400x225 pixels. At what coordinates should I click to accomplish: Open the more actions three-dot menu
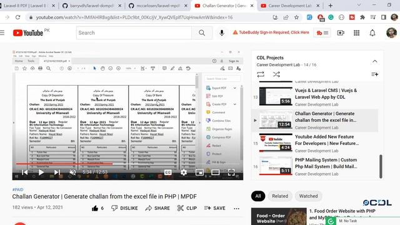(236, 208)
